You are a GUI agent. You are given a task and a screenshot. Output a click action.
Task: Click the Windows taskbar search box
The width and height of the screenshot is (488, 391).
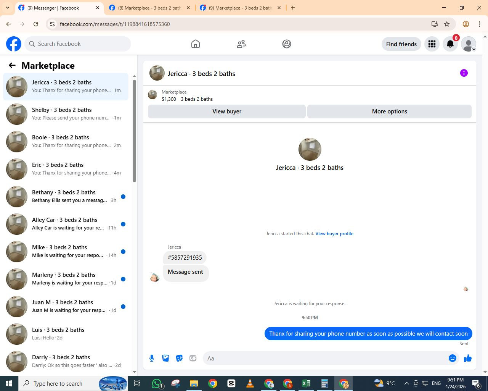[x=73, y=383]
